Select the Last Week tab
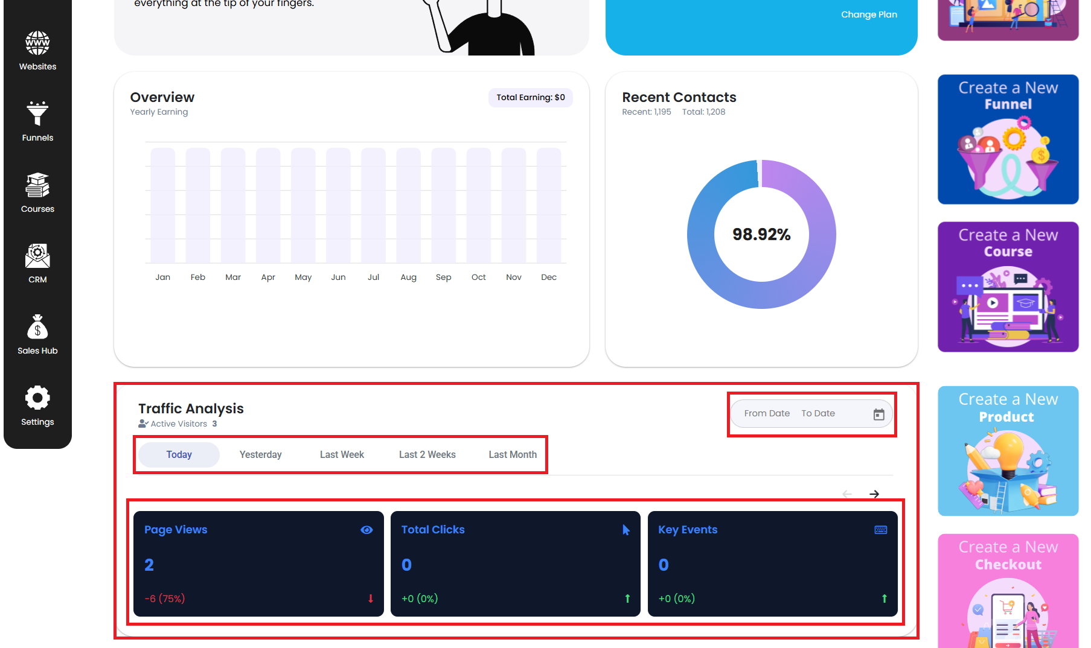Screen dimensions: 1091x648 coord(342,455)
